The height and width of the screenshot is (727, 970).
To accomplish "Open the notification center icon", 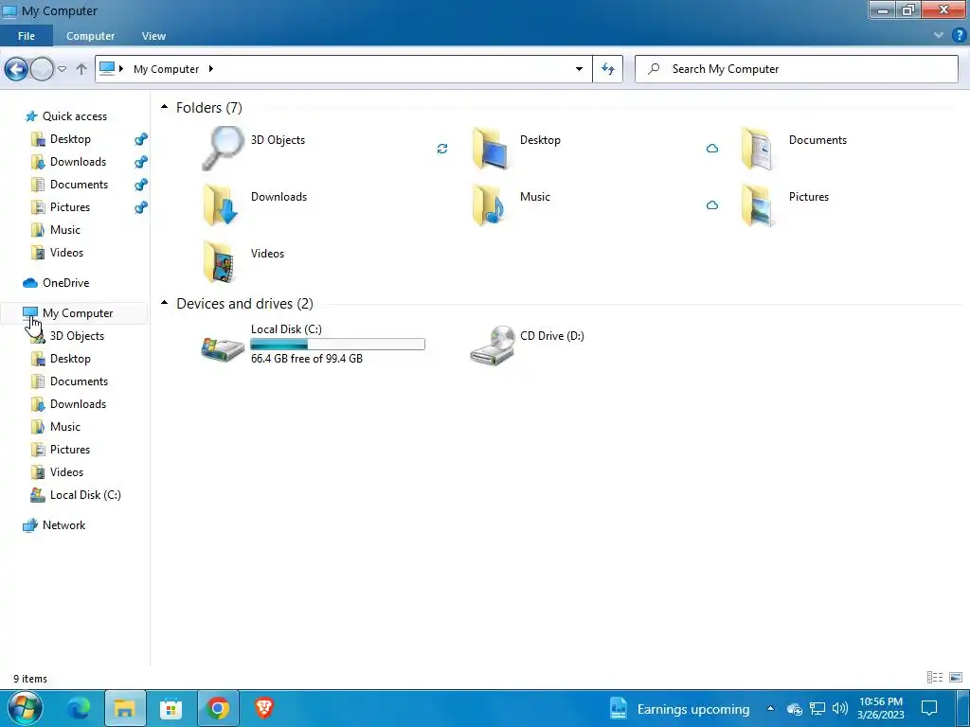I will (x=929, y=708).
